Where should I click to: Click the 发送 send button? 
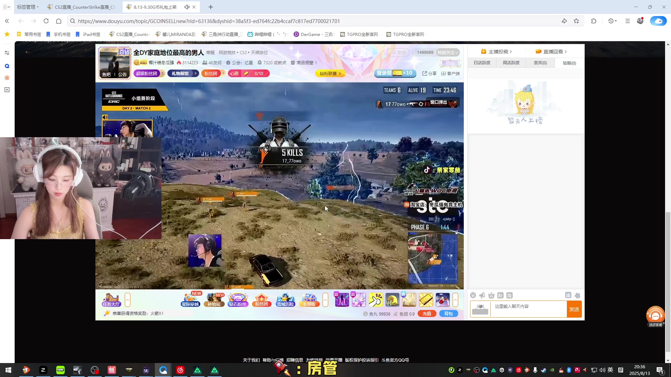point(574,309)
